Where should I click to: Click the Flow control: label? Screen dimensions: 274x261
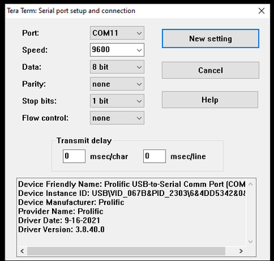coord(45,118)
